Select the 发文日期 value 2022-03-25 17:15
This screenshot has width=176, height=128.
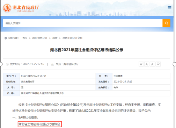click(123, 81)
